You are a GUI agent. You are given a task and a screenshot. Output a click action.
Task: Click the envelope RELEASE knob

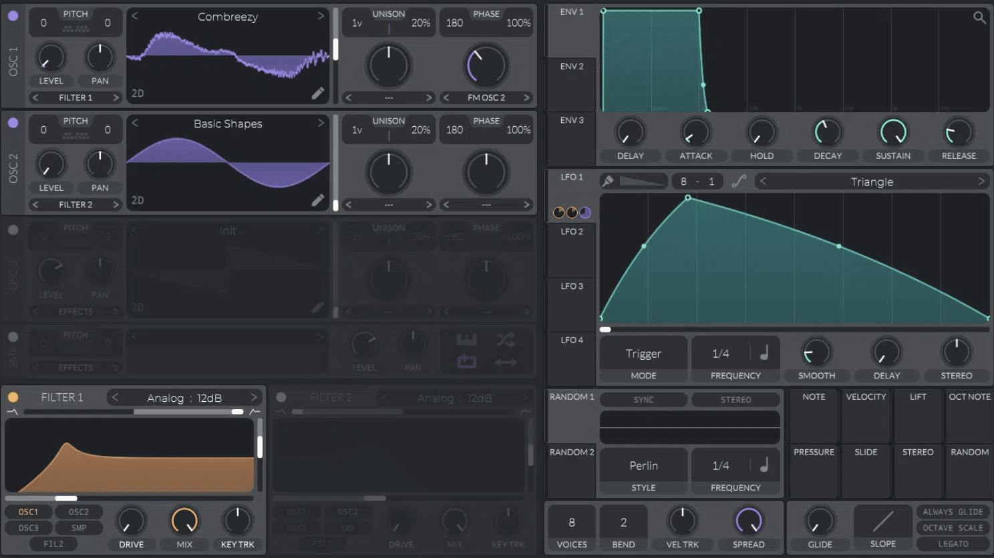pyautogui.click(x=959, y=132)
